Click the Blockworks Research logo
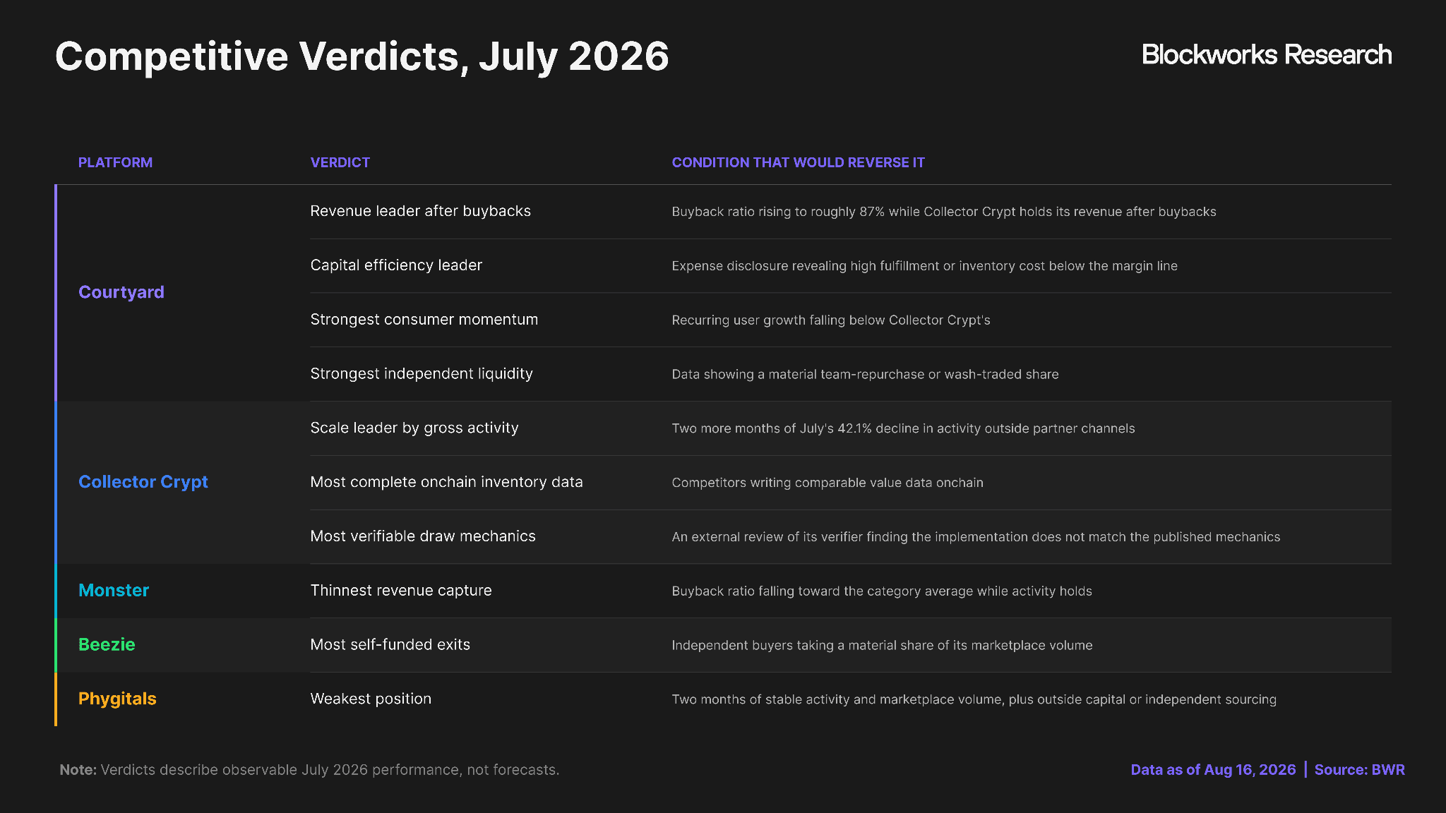 coord(1267,55)
